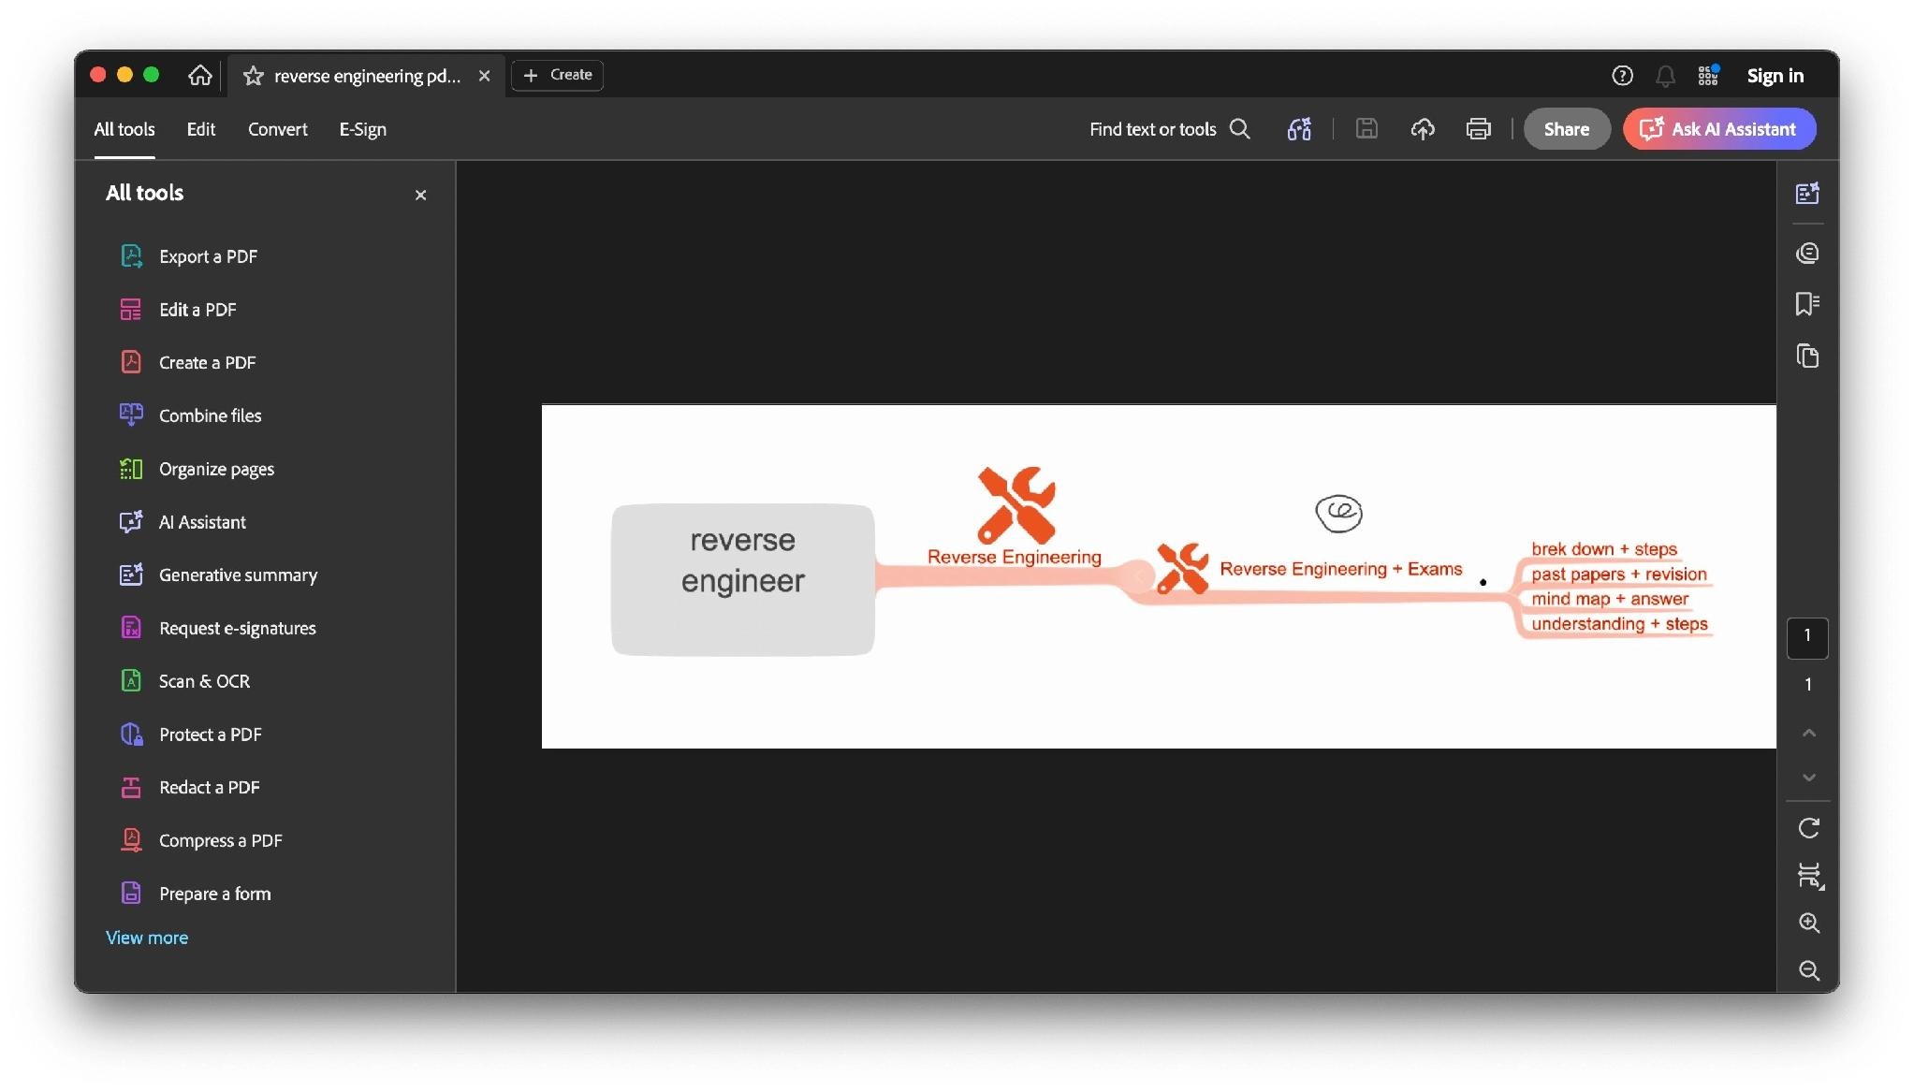
Task: Click the View more link
Action: [x=147, y=938]
